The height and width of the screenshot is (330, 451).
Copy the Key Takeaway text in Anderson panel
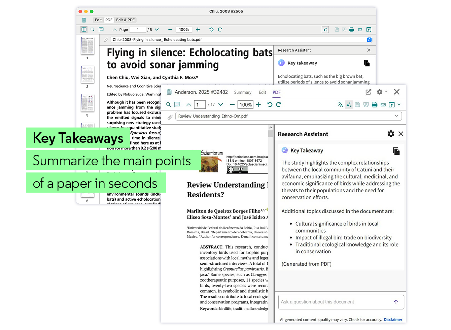[396, 151]
